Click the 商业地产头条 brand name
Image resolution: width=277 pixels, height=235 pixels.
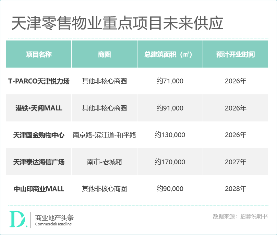(x=55, y=218)
